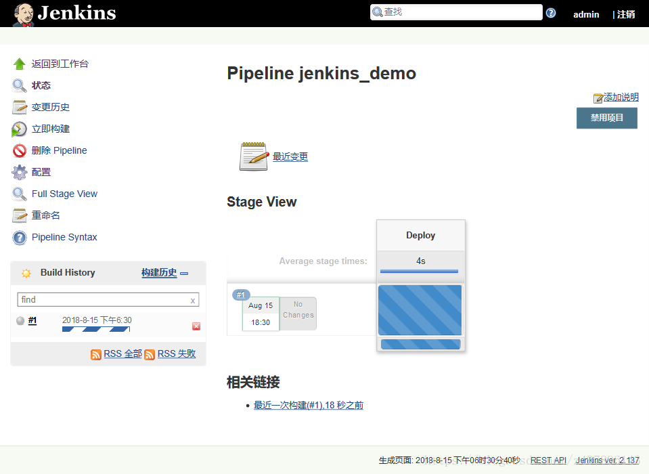649x474 pixels.
Task: Click the RSS feed icon for RSS 全部
Action: [95, 354]
